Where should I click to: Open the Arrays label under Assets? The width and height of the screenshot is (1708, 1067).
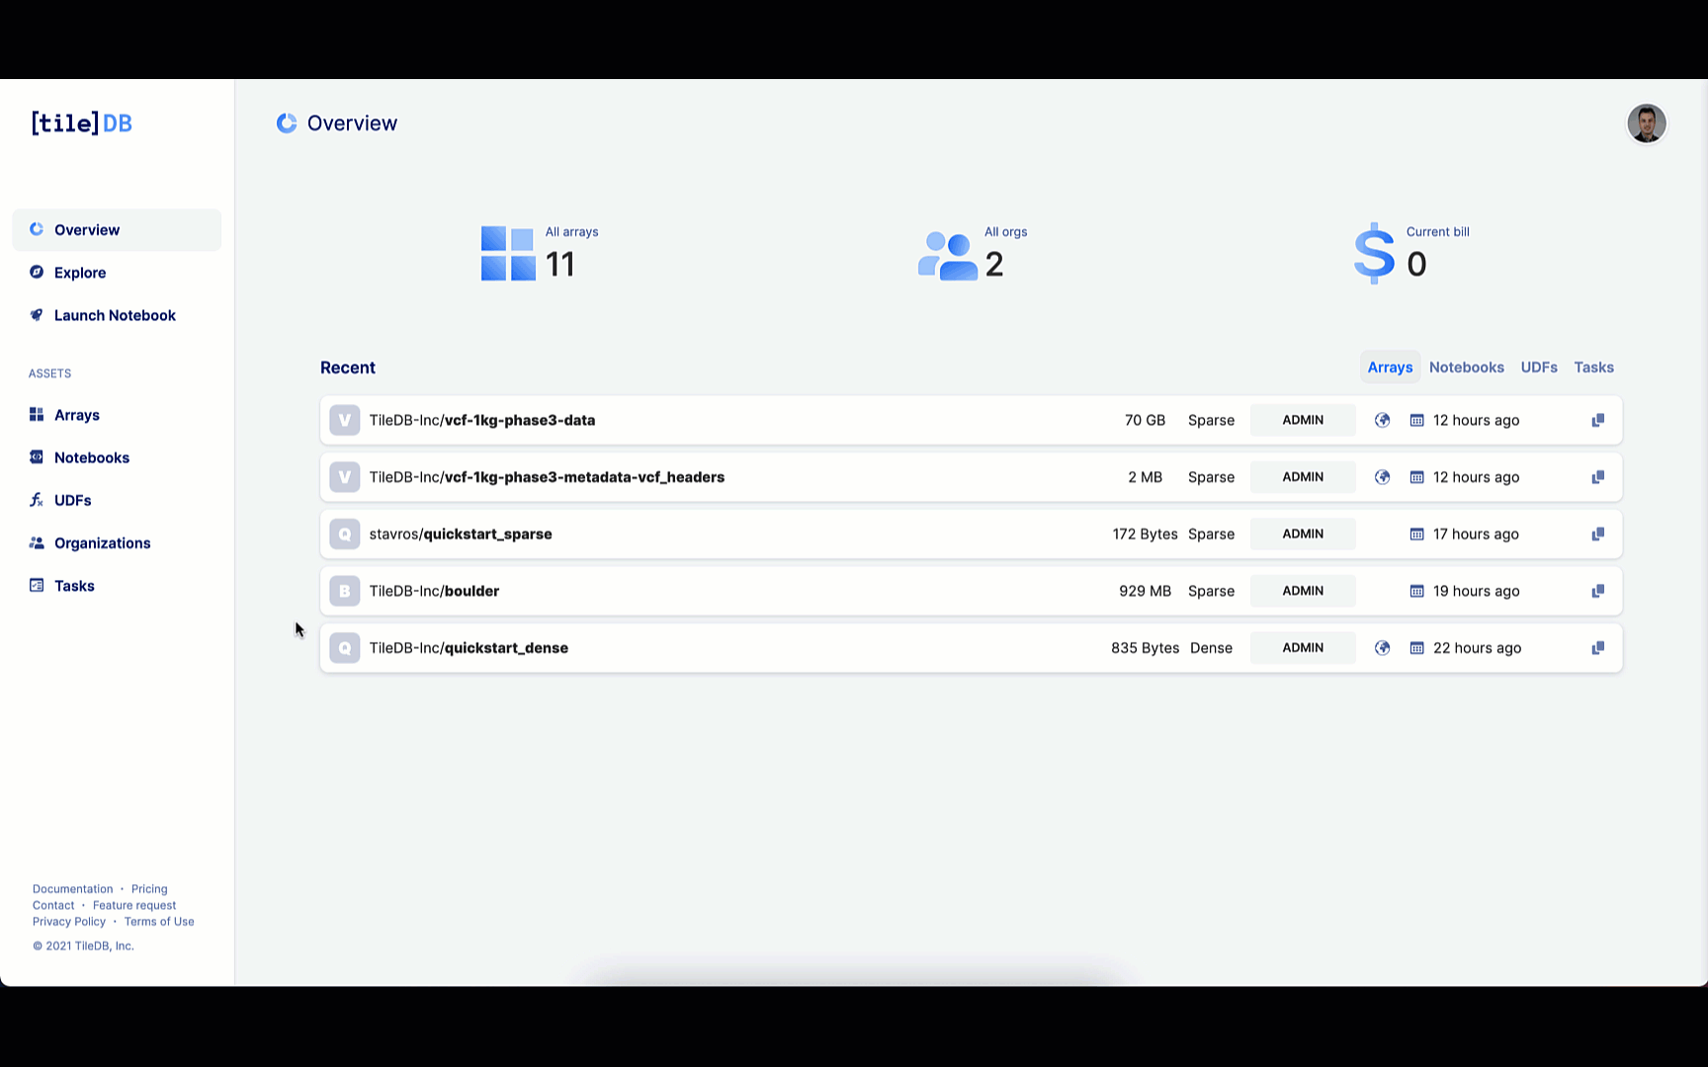point(77,415)
